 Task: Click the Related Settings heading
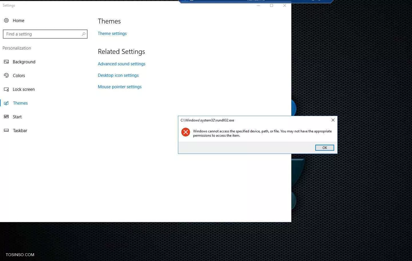coord(121,52)
